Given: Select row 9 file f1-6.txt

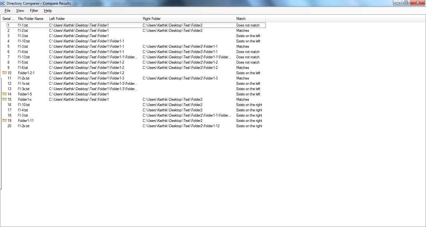Looking at the screenshot, I should (x=23, y=68).
